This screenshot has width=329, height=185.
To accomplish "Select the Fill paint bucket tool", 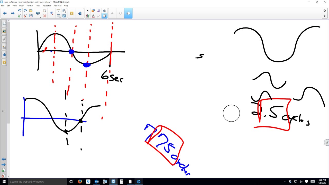I will pyautogui.click(x=104, y=11).
